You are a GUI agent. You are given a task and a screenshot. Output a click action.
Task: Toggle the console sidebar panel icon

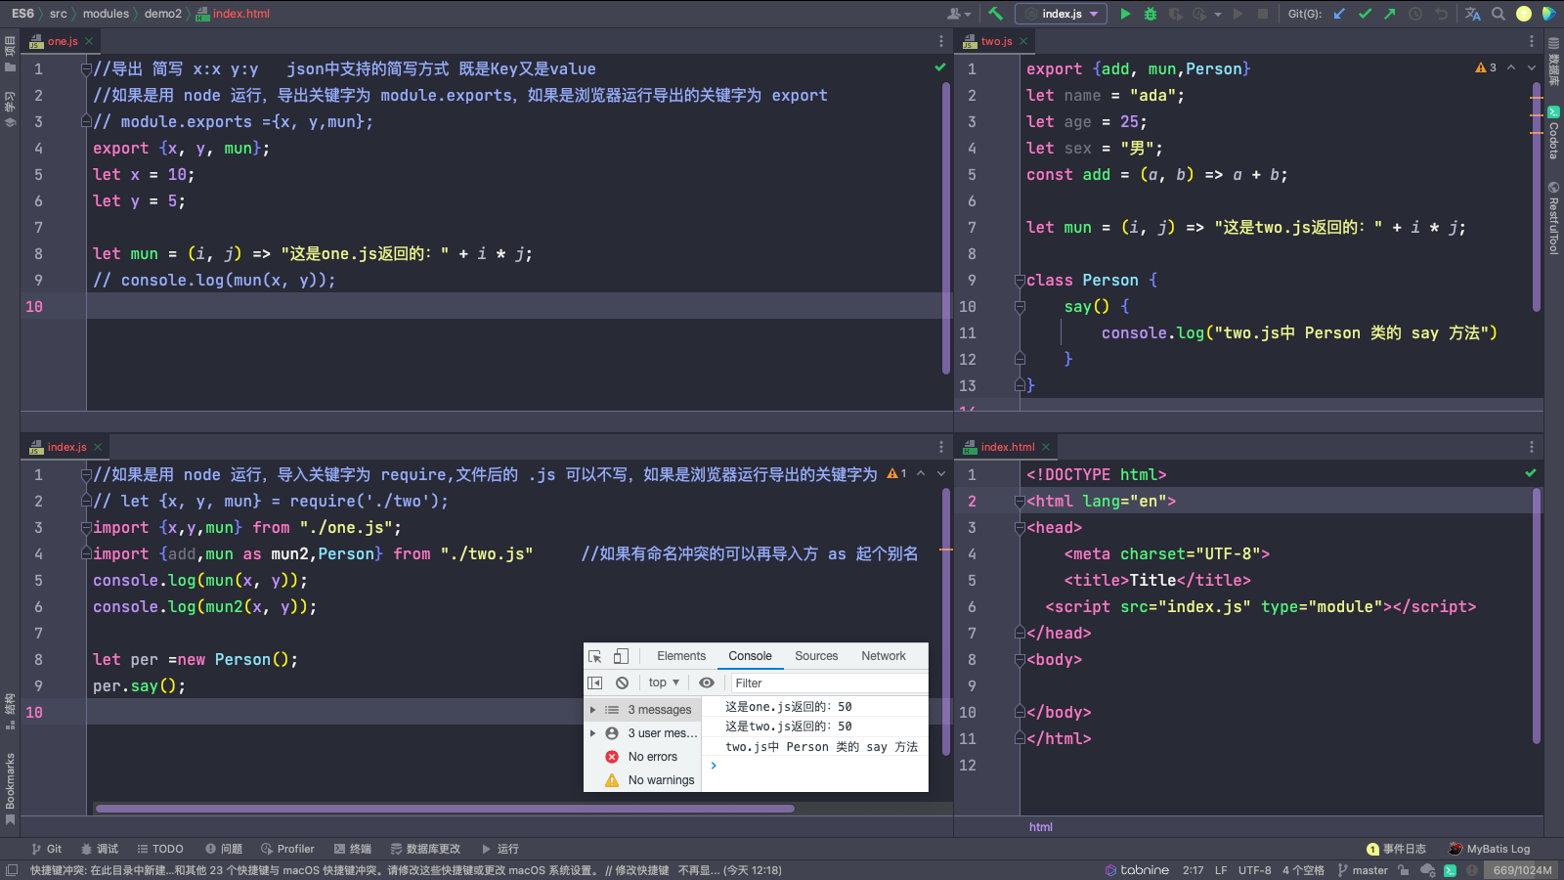pos(595,682)
